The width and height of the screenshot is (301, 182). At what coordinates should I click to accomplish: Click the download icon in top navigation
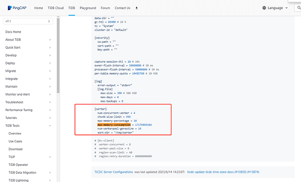point(137,8)
